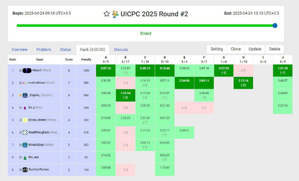
Task: Click the contest trophy icon beside title
Action: [115, 14]
